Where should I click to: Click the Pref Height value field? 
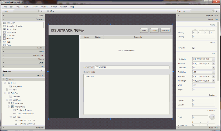(202, 72)
